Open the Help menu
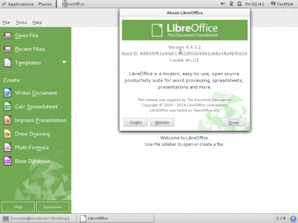The width and height of the screenshot is (298, 223). pyautogui.click(x=37, y=23)
